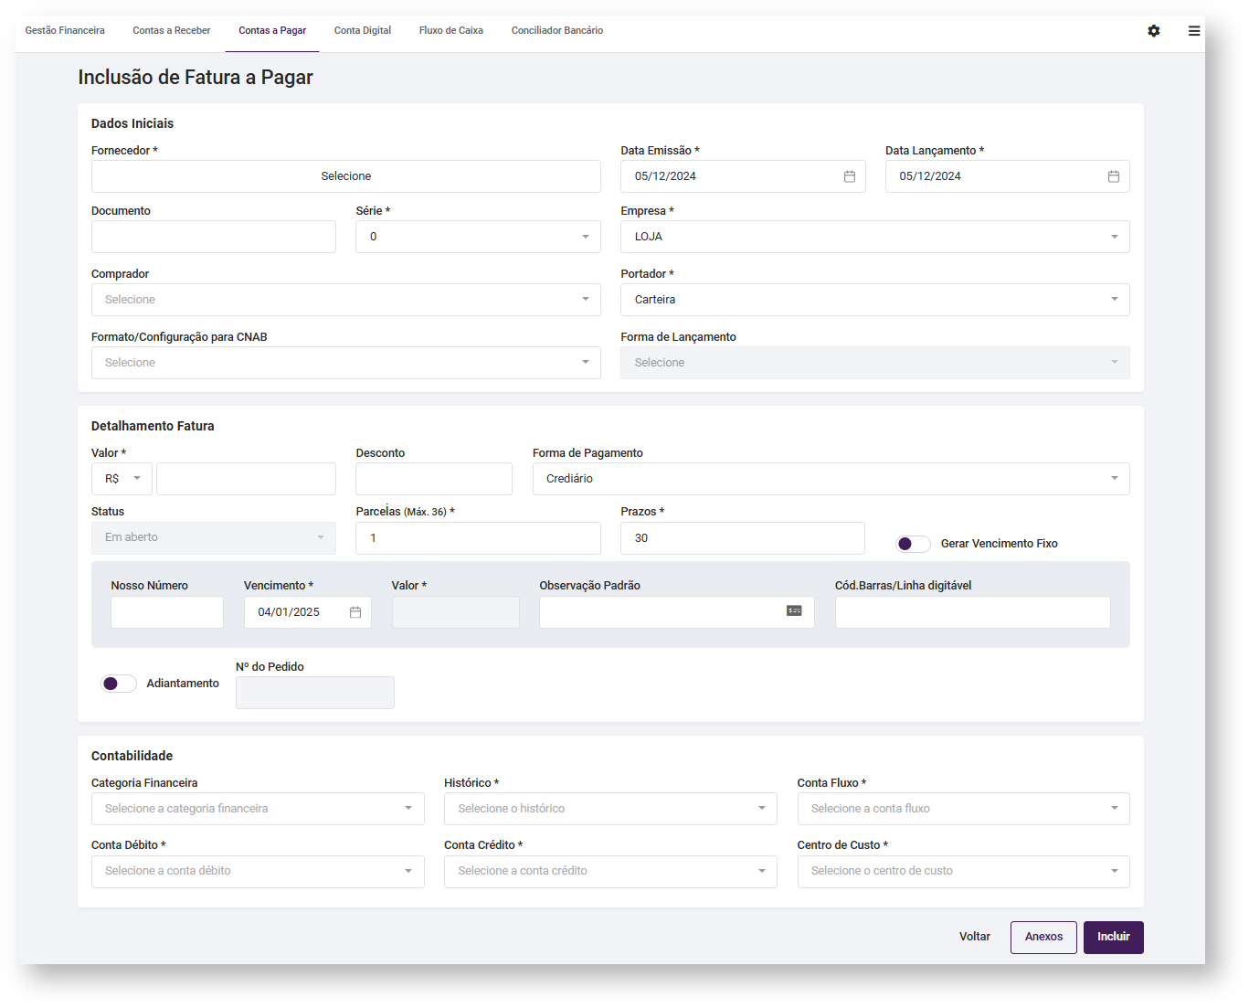Toggle the Adiantamento switch
The image size is (1249, 1008).
tap(119, 684)
